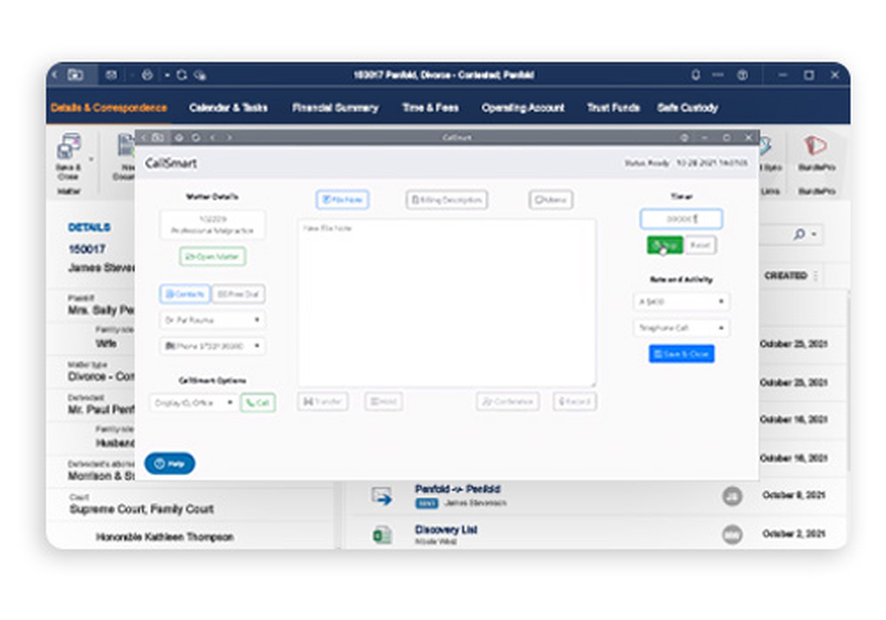The image size is (886, 620).
Task: Click the Transfer call icon
Action: pyautogui.click(x=323, y=401)
